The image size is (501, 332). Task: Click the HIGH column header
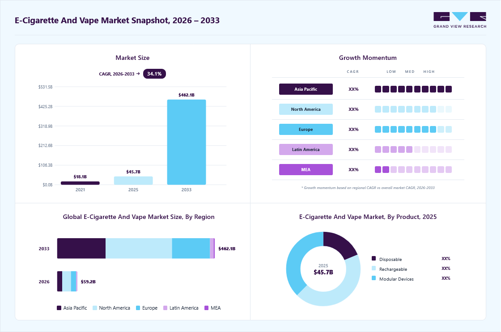tap(429, 71)
